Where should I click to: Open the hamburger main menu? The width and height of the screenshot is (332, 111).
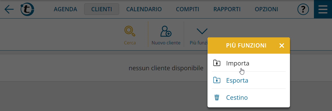pos(323,9)
